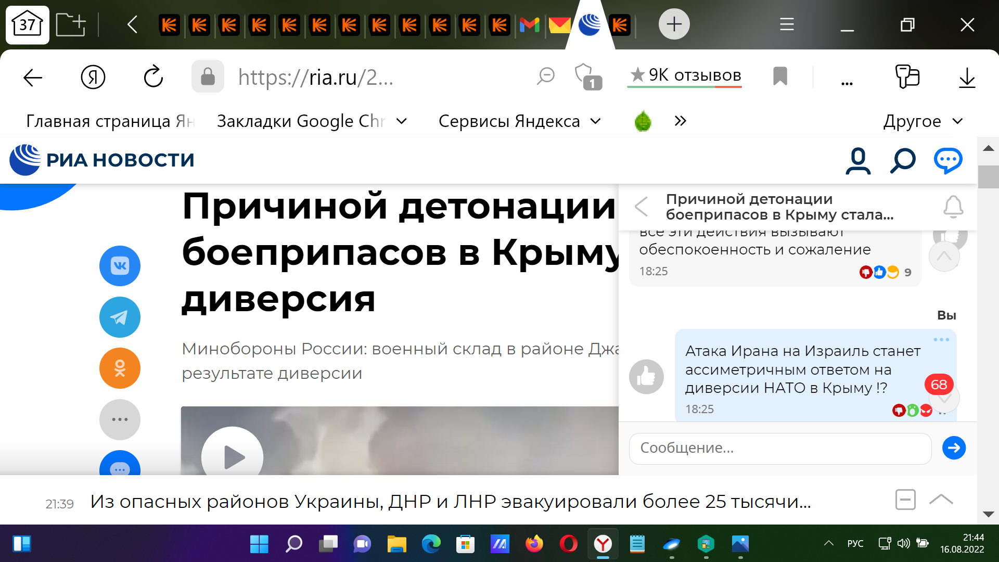This screenshot has height=562, width=999.
Task: Open downloads arrow in browser toolbar
Action: click(x=967, y=78)
